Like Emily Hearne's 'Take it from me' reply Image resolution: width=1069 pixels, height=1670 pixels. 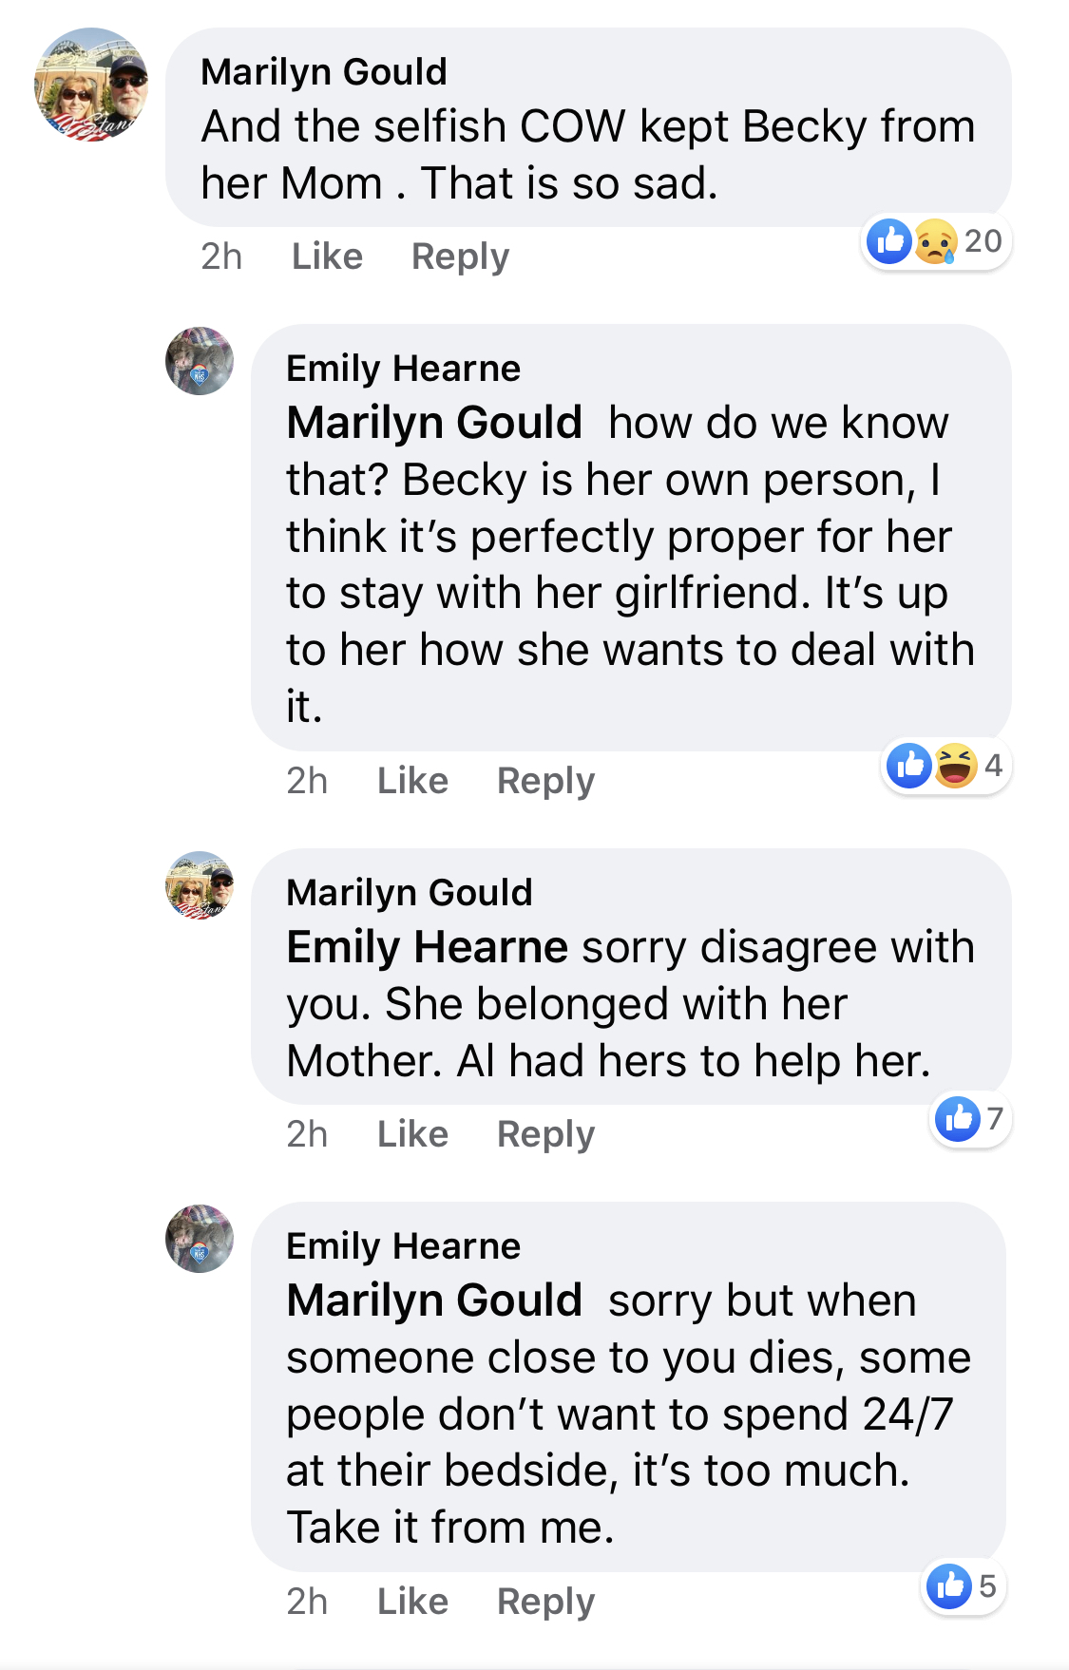412,1602
